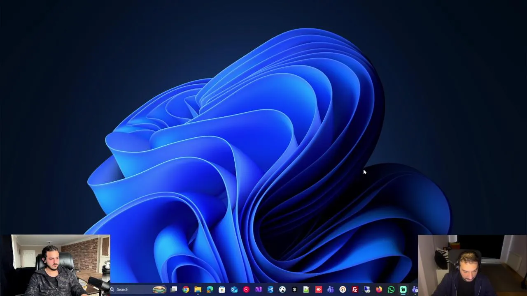
Task: Launch FileZilla from the taskbar
Action: pos(354,289)
